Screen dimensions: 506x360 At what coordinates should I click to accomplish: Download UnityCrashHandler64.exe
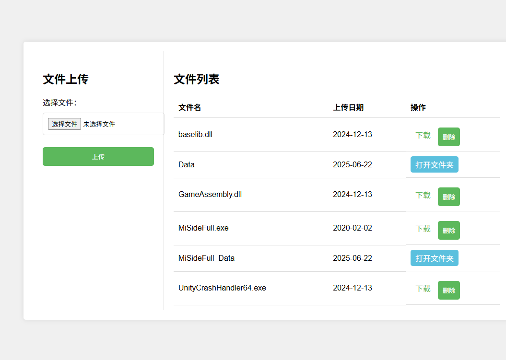pos(423,289)
